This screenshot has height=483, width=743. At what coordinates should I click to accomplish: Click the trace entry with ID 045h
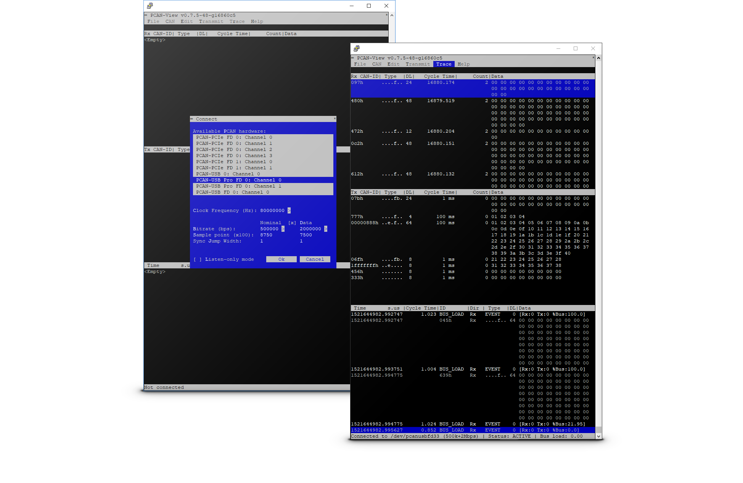click(473, 342)
